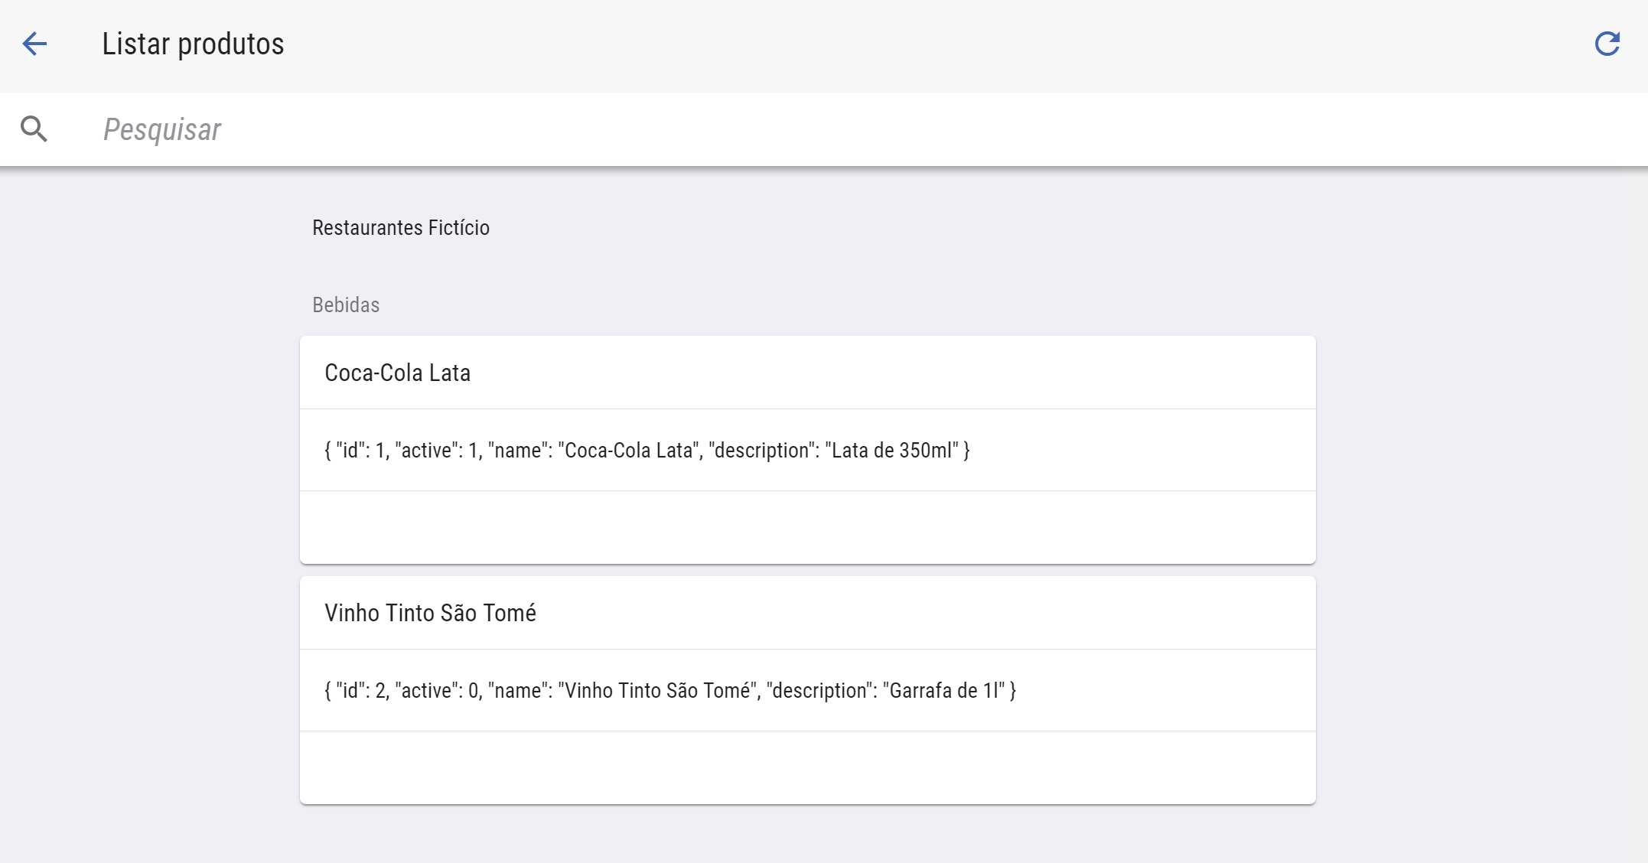The height and width of the screenshot is (863, 1648).
Task: Open Restaurantes Fictício restaurant entry
Action: point(400,227)
